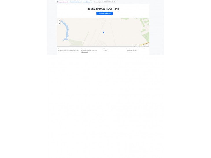
Task: Click the green field area on map
Action: 146,35
